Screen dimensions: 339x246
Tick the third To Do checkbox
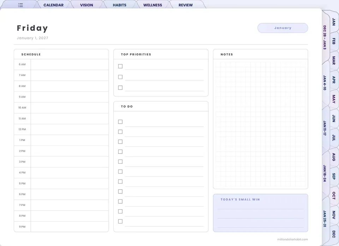point(120,142)
